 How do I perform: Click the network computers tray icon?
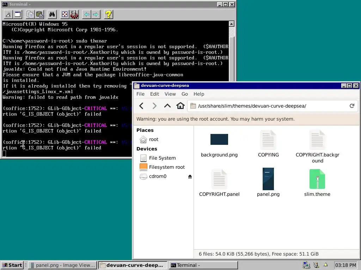pos(306,265)
